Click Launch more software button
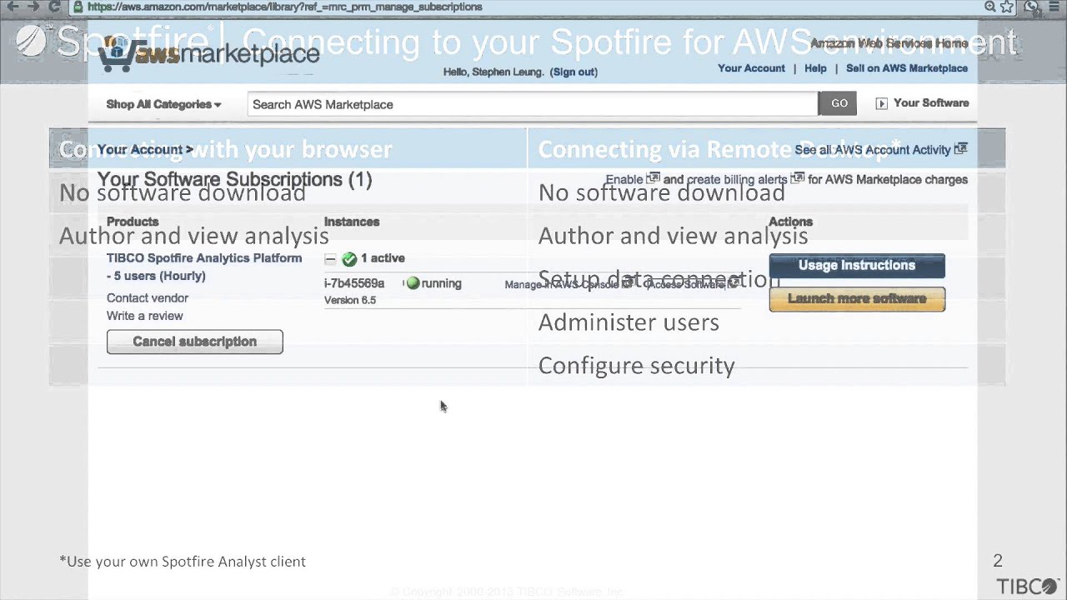 click(857, 299)
